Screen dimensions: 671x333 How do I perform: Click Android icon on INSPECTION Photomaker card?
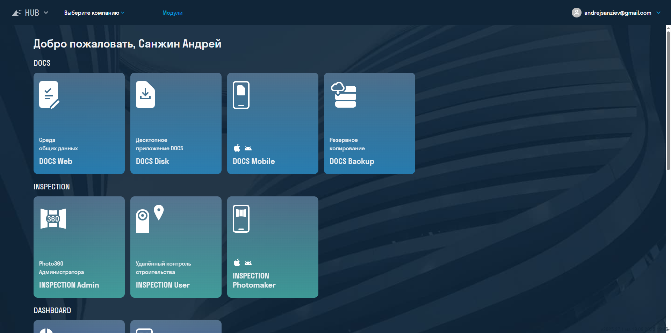[x=248, y=263]
